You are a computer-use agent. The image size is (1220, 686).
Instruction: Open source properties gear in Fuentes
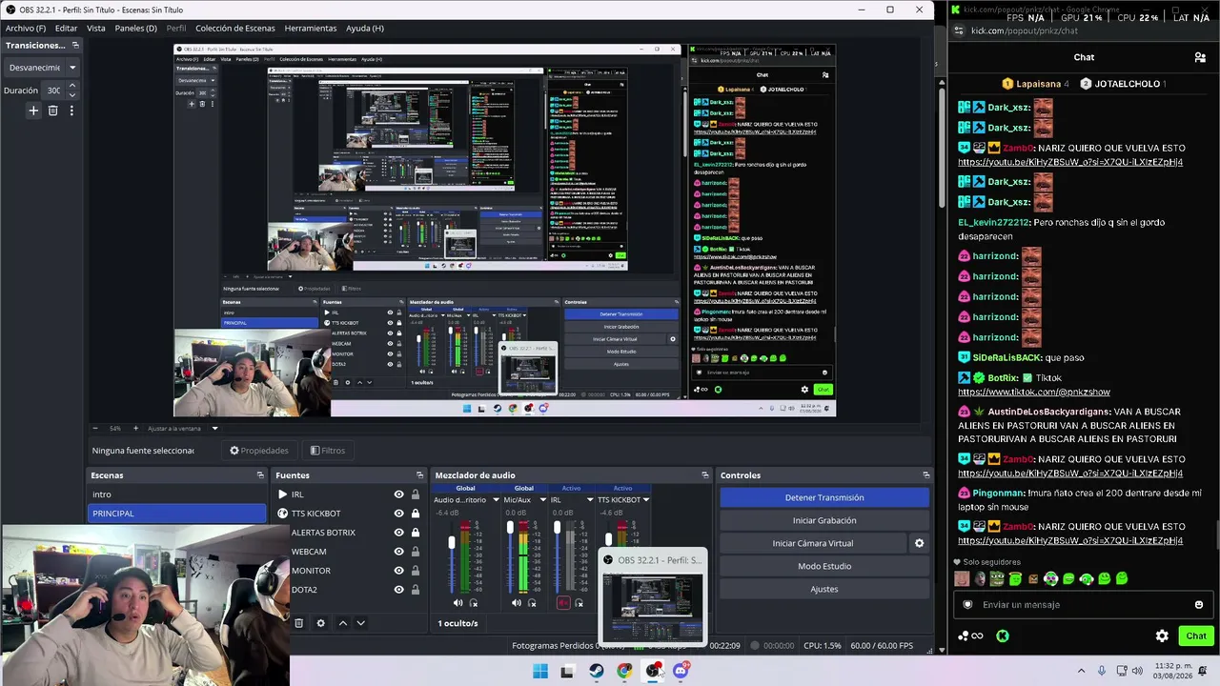pyautogui.click(x=320, y=623)
